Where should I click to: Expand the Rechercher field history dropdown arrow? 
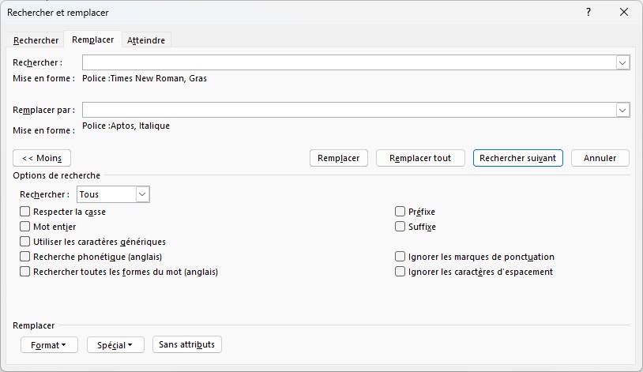tap(622, 62)
